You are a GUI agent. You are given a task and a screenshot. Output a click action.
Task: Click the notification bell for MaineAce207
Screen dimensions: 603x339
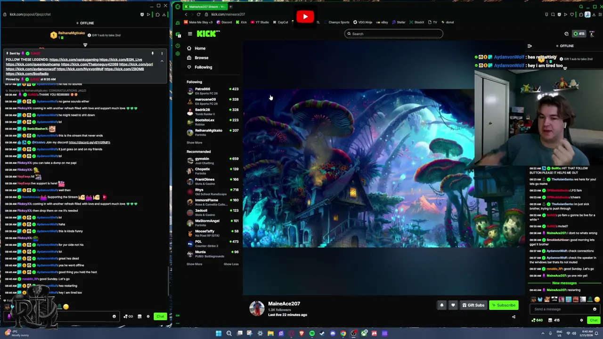(x=441, y=305)
